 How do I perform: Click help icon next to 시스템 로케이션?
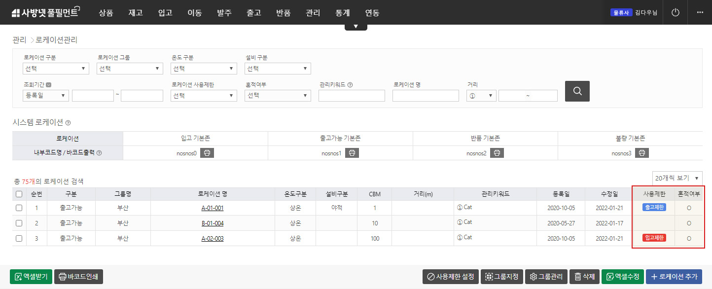[68, 123]
